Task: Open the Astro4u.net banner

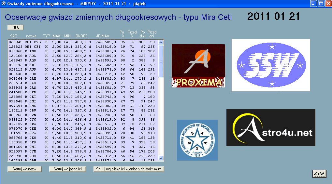Action: (271, 127)
